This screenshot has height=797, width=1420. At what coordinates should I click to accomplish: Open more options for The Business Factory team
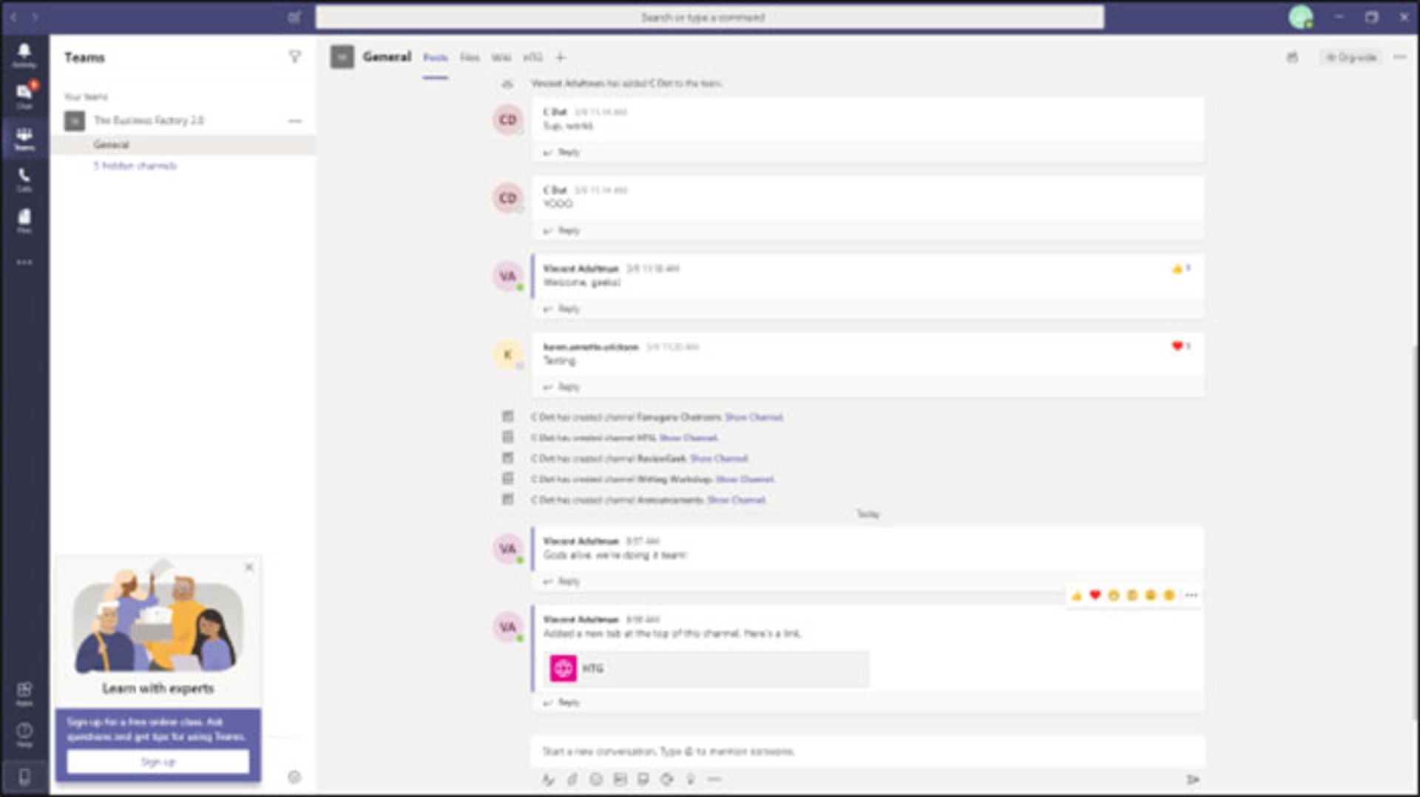295,121
